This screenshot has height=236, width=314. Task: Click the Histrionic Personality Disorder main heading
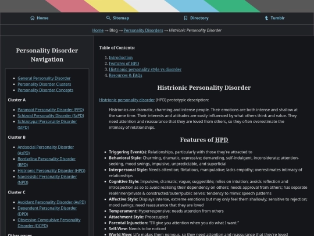point(204,87)
